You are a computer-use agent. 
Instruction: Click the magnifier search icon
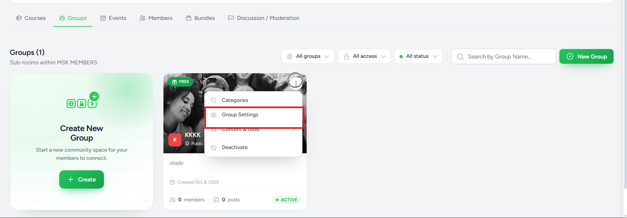(x=460, y=57)
